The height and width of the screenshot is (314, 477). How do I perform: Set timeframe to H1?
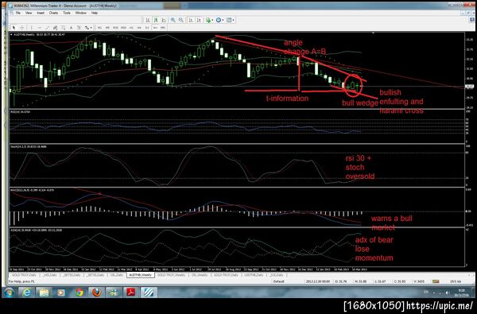(x=131, y=28)
